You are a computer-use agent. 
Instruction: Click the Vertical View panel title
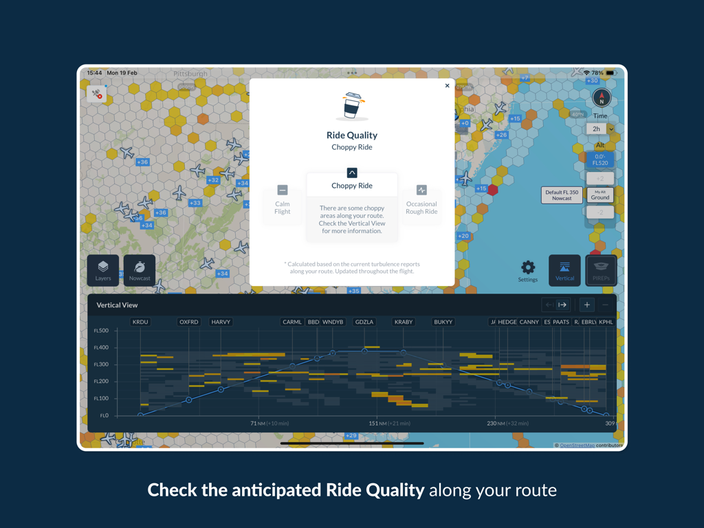click(117, 305)
